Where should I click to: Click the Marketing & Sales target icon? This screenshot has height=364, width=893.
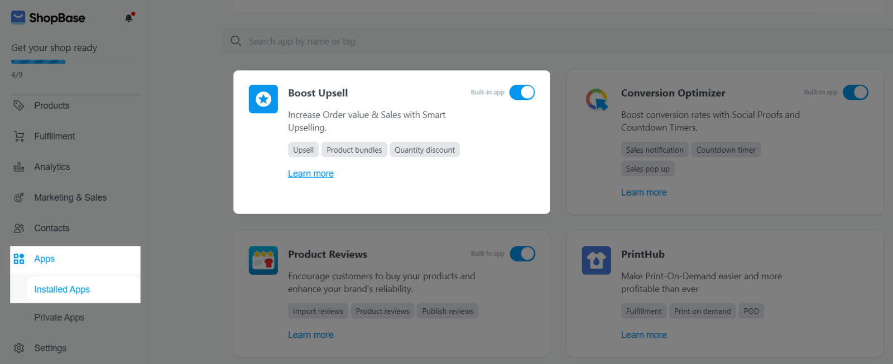pos(19,197)
